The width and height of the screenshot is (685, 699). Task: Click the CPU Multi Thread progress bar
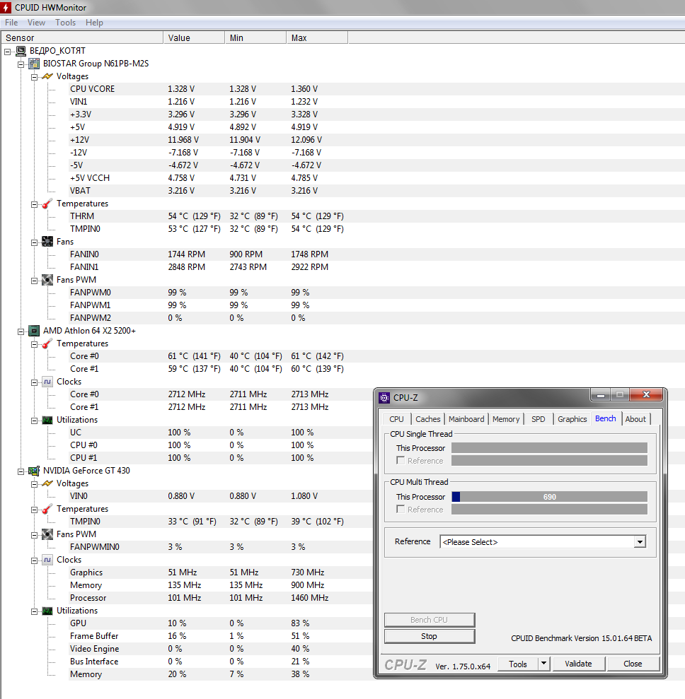click(x=549, y=497)
